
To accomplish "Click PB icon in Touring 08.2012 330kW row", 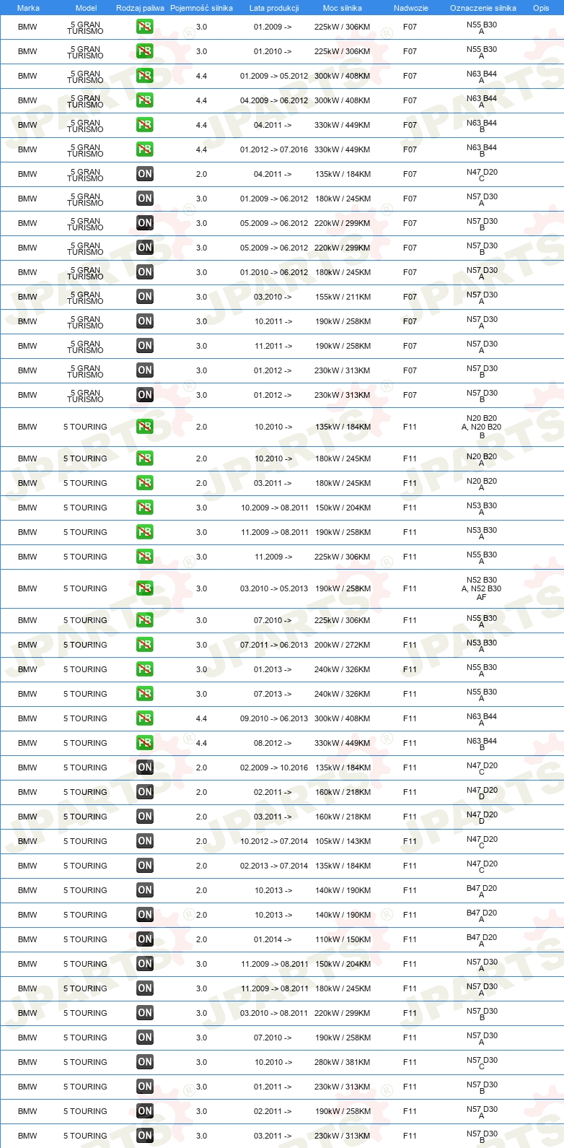I will click(145, 743).
